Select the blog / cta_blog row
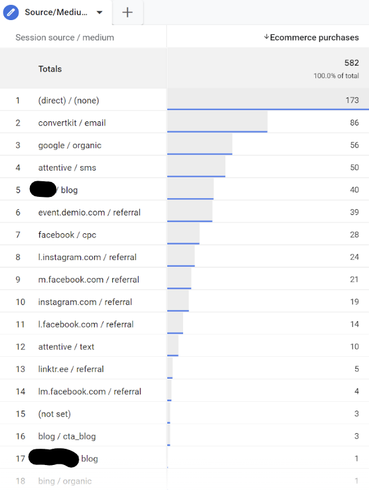Screen dimensions: 369x490 185,436
